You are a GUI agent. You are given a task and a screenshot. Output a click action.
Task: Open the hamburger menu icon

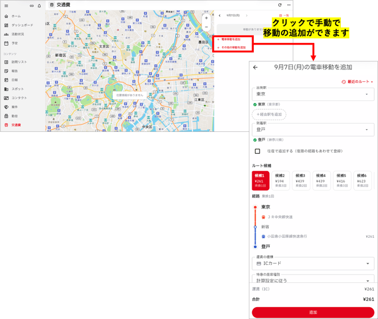pos(6,6)
